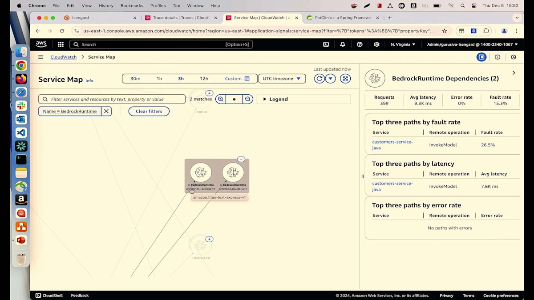Select 12h time range
The width and height of the screenshot is (534, 300).
click(x=204, y=79)
